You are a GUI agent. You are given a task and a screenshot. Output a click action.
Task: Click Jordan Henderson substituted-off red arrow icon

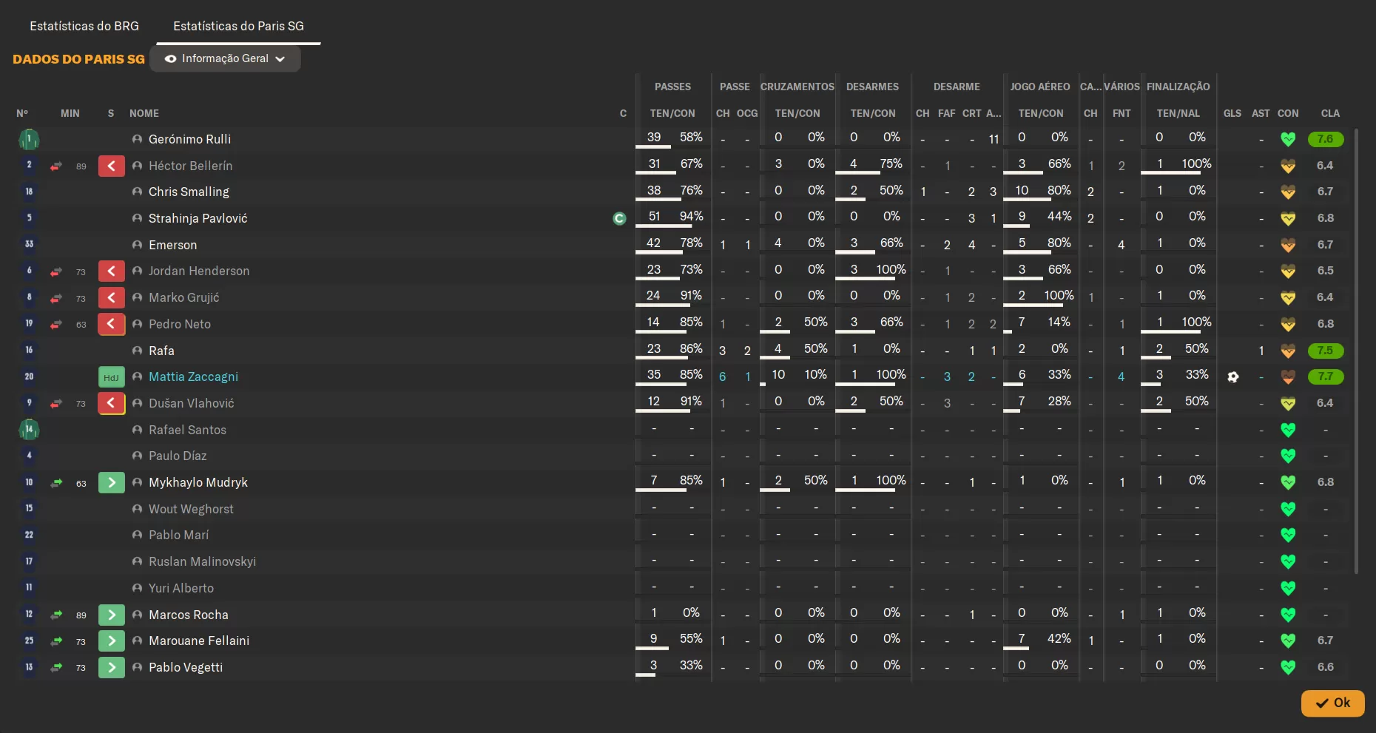click(x=112, y=271)
